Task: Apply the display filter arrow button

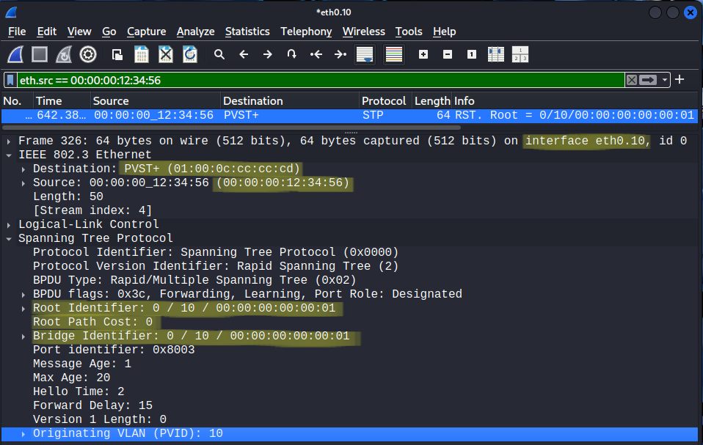Action: [x=647, y=80]
